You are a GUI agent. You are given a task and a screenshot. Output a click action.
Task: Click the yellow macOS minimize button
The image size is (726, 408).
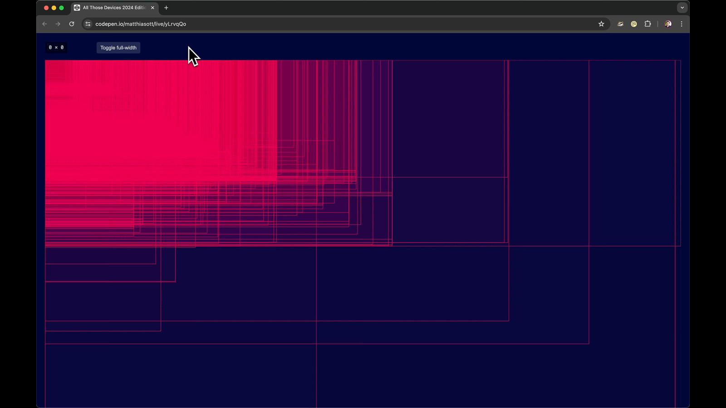pos(54,8)
